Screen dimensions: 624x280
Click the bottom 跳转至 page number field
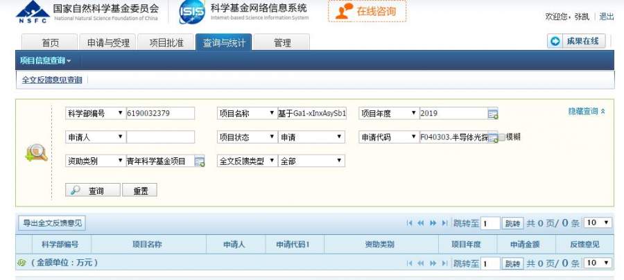[x=490, y=263]
